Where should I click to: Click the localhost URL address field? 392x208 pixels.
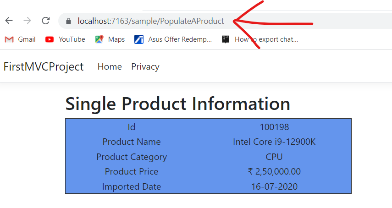[x=151, y=21]
